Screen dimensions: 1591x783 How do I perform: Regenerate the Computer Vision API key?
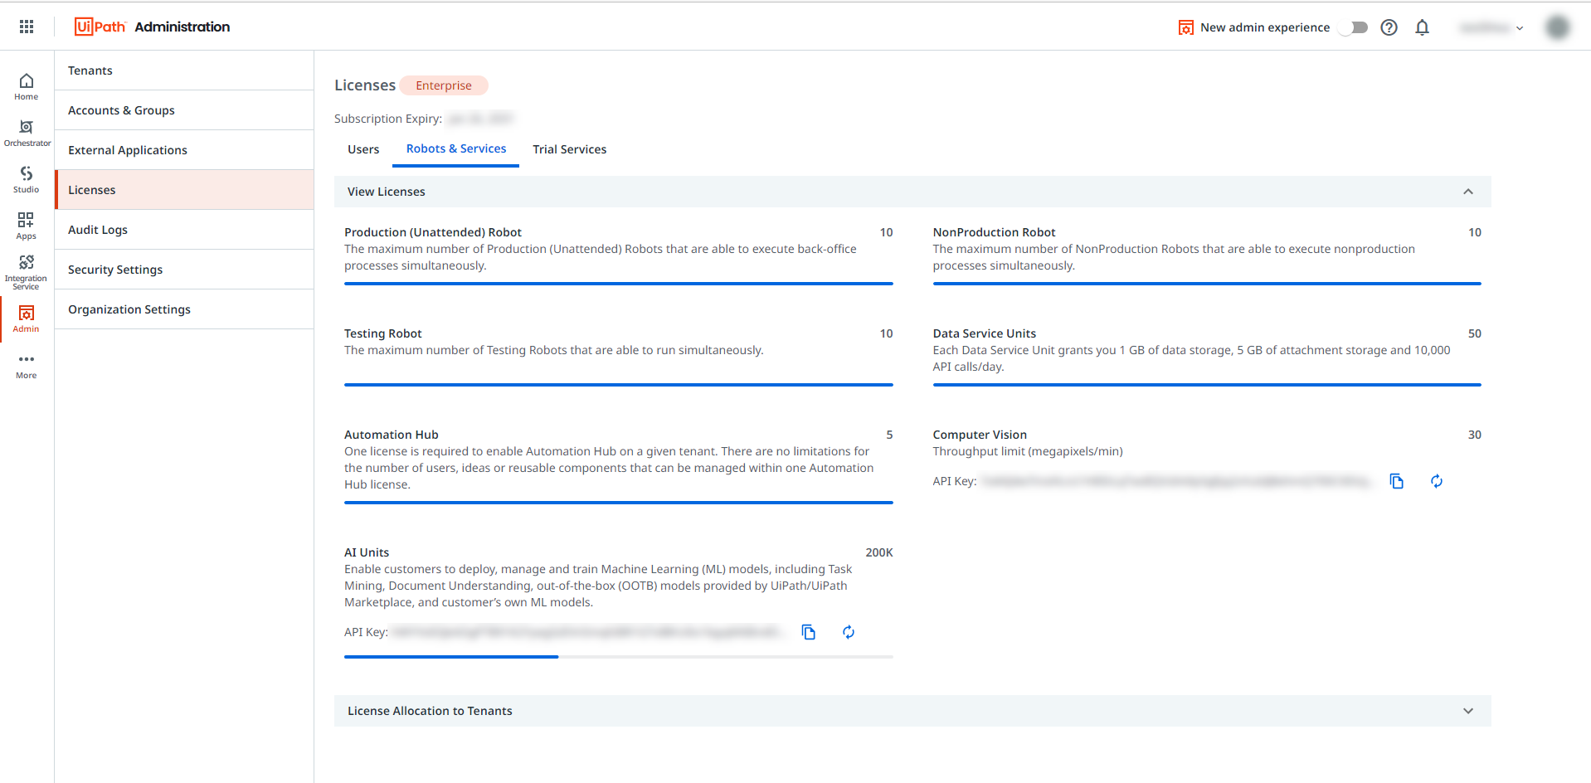point(1437,481)
